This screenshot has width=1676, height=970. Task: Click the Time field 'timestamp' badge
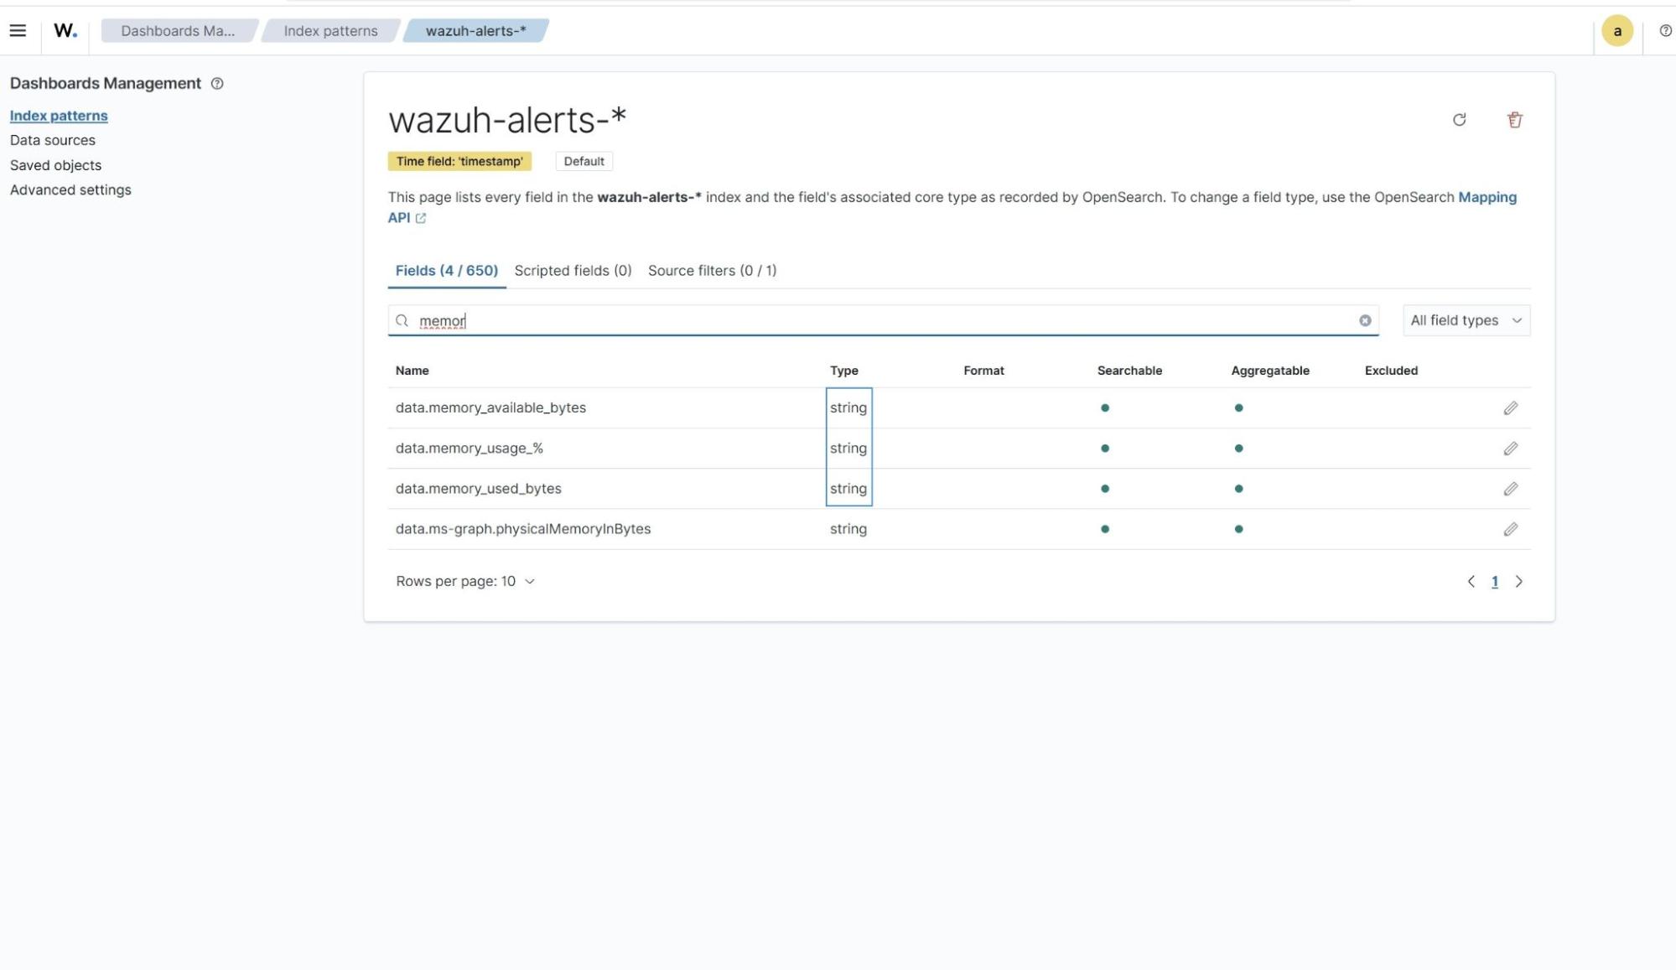[459, 161]
